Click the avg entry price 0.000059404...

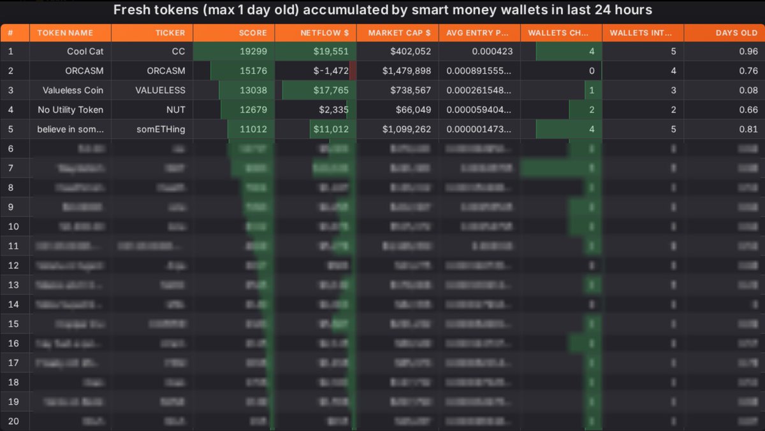(x=479, y=110)
